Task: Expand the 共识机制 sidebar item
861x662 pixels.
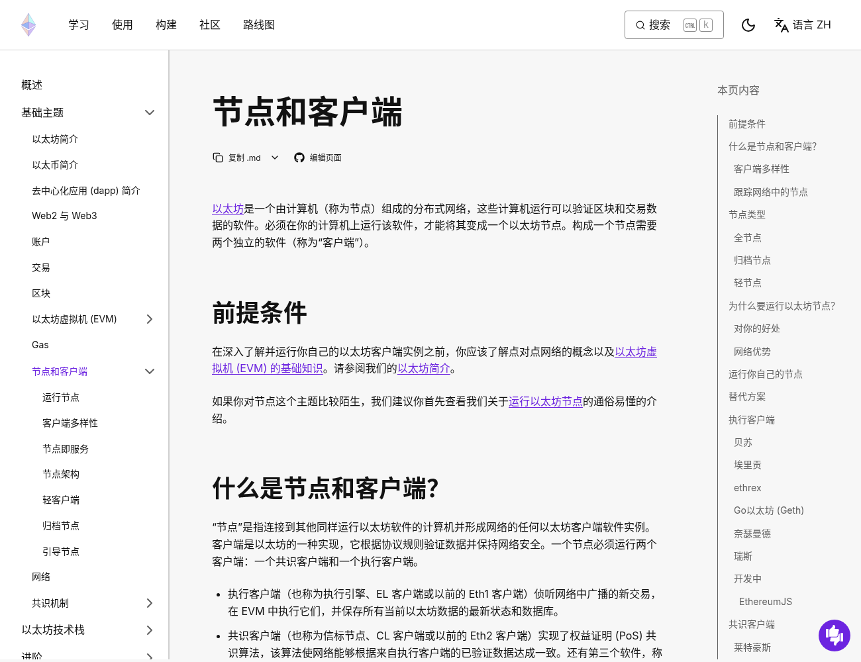Action: pyautogui.click(x=150, y=603)
